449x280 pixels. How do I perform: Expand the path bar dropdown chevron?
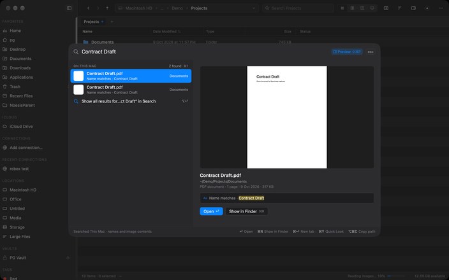pos(253,8)
